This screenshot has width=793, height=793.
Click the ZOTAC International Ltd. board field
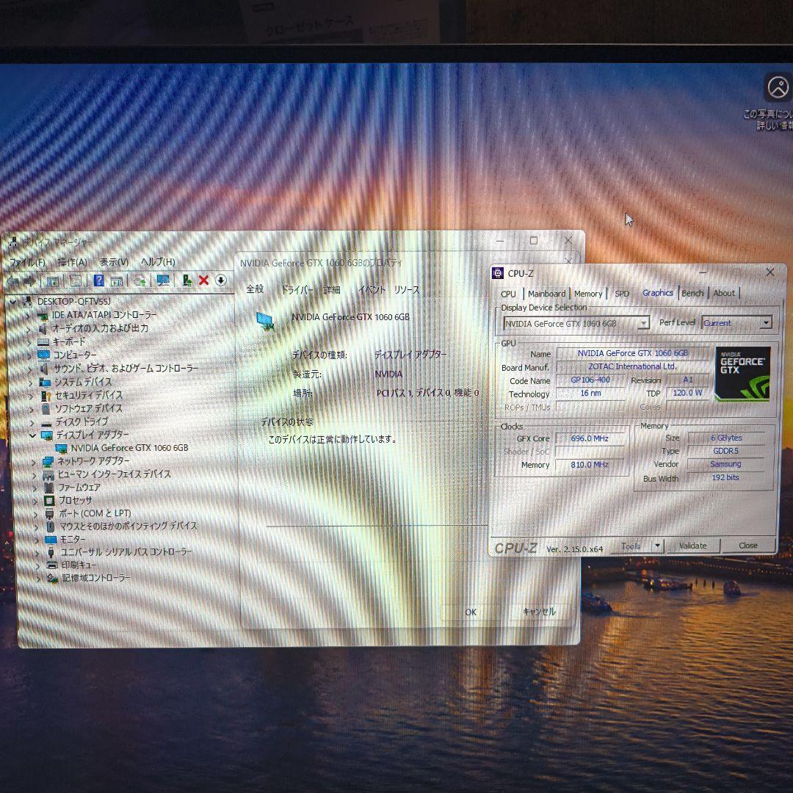(632, 366)
